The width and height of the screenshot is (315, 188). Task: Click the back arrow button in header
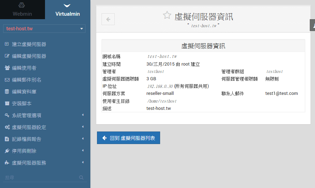pos(108,19)
